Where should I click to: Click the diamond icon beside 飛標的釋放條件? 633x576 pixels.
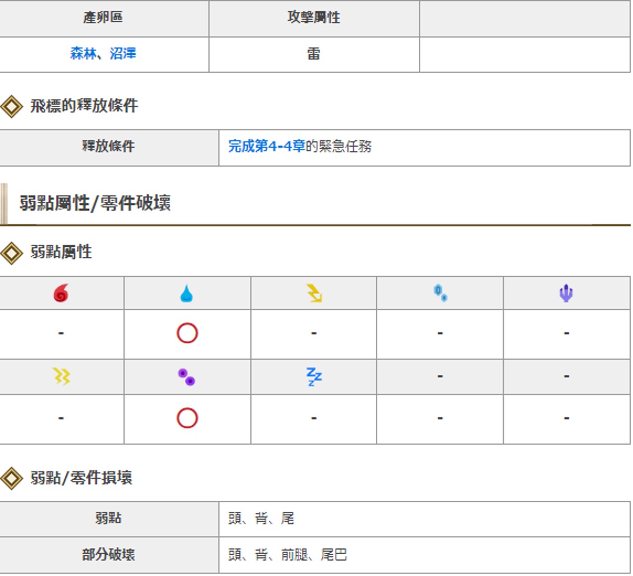pos(11,106)
